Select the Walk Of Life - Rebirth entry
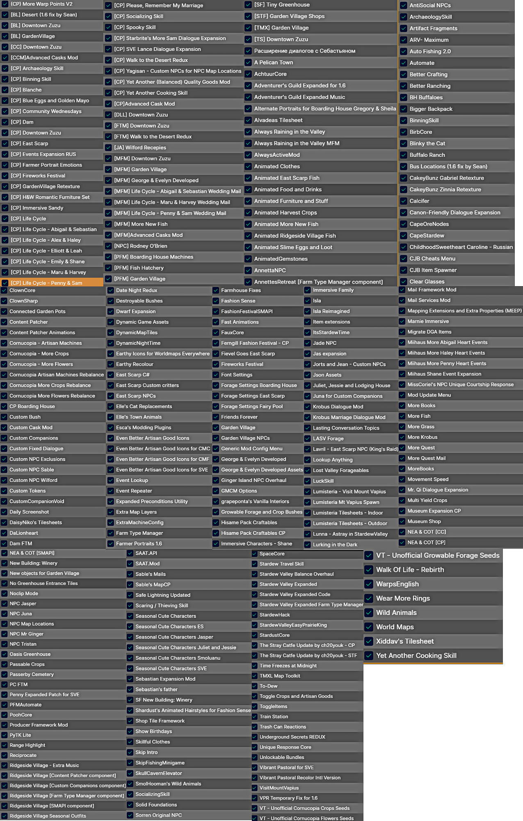This screenshot has width=523, height=821. [433, 570]
